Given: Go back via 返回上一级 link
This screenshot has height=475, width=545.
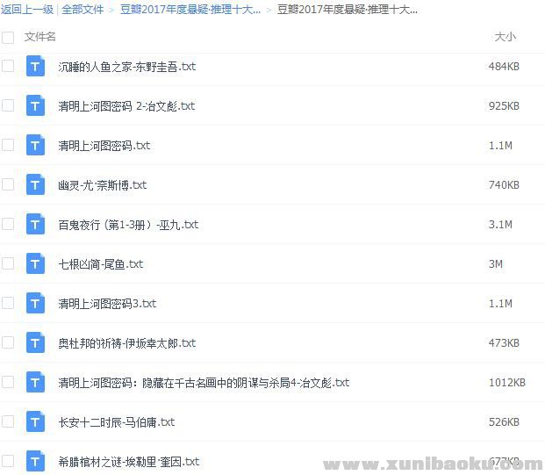Looking at the screenshot, I should (27, 10).
